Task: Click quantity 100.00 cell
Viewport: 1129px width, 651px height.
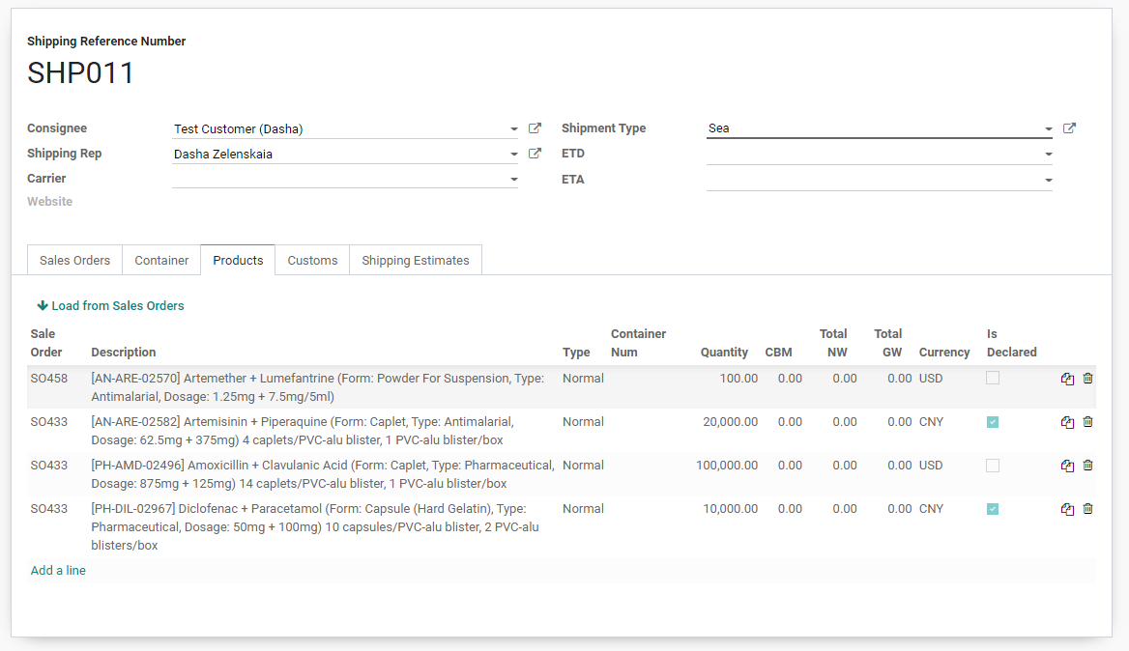Action: [x=738, y=379]
